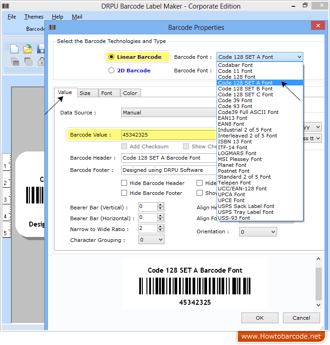Click the barcode icon in dialog title
The height and width of the screenshot is (345, 330).
(52, 27)
